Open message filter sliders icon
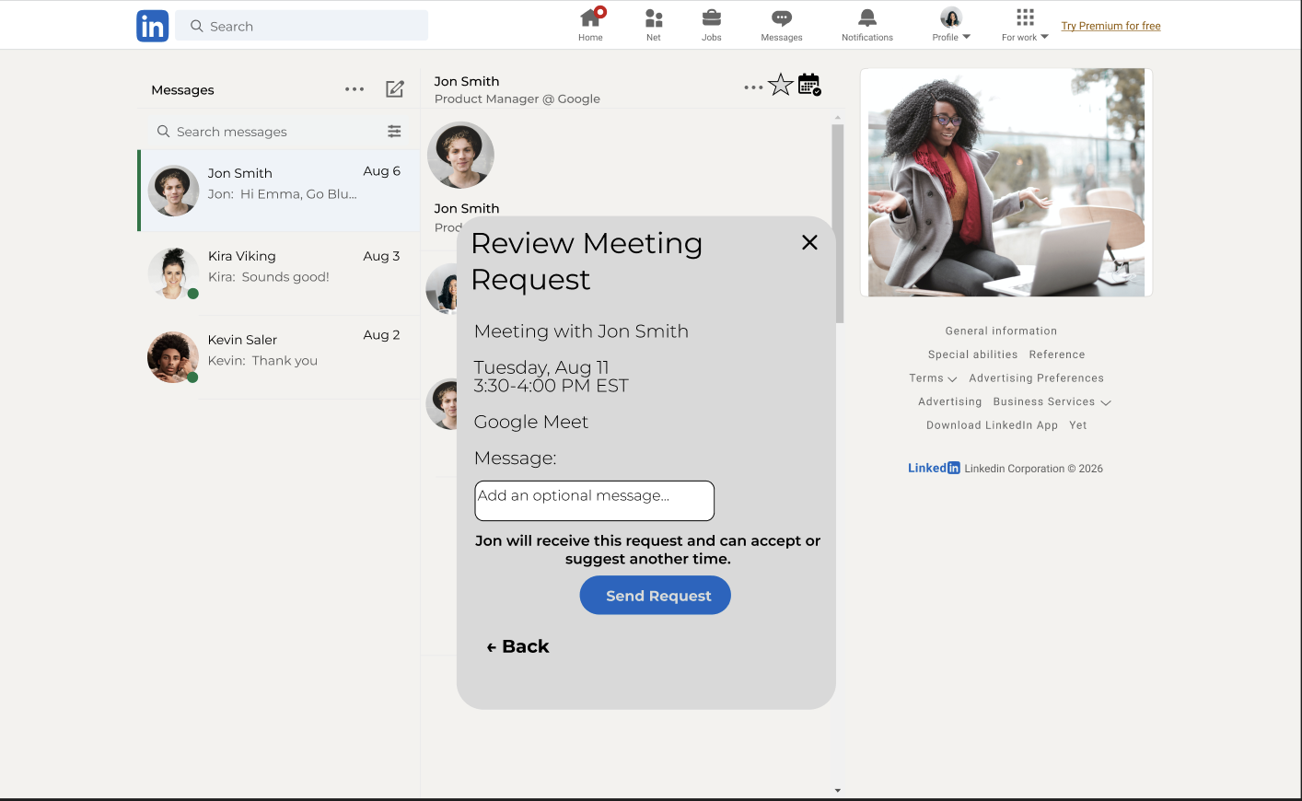Screen dimensions: 1302x801 pyautogui.click(x=394, y=132)
